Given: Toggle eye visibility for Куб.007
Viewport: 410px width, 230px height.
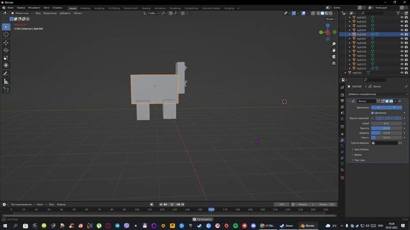Looking at the screenshot, I should 402,38.
